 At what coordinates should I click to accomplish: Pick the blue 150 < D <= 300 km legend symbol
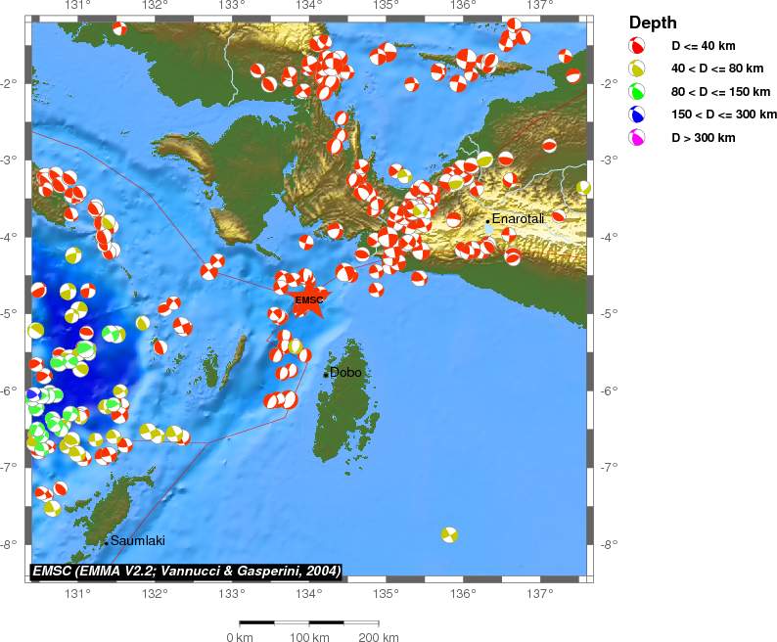tap(638, 115)
